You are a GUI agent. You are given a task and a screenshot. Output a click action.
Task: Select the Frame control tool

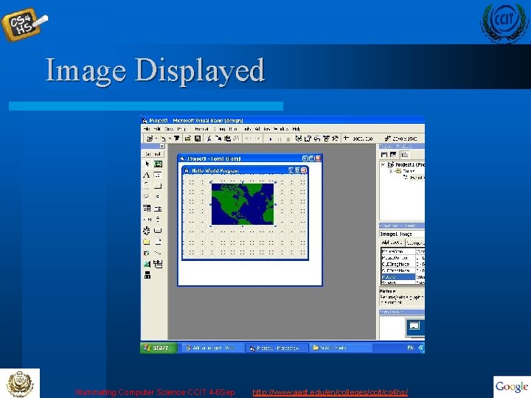(x=147, y=186)
